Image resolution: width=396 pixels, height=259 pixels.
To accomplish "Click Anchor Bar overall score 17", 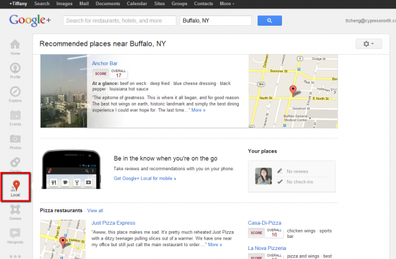I will [x=118, y=73].
